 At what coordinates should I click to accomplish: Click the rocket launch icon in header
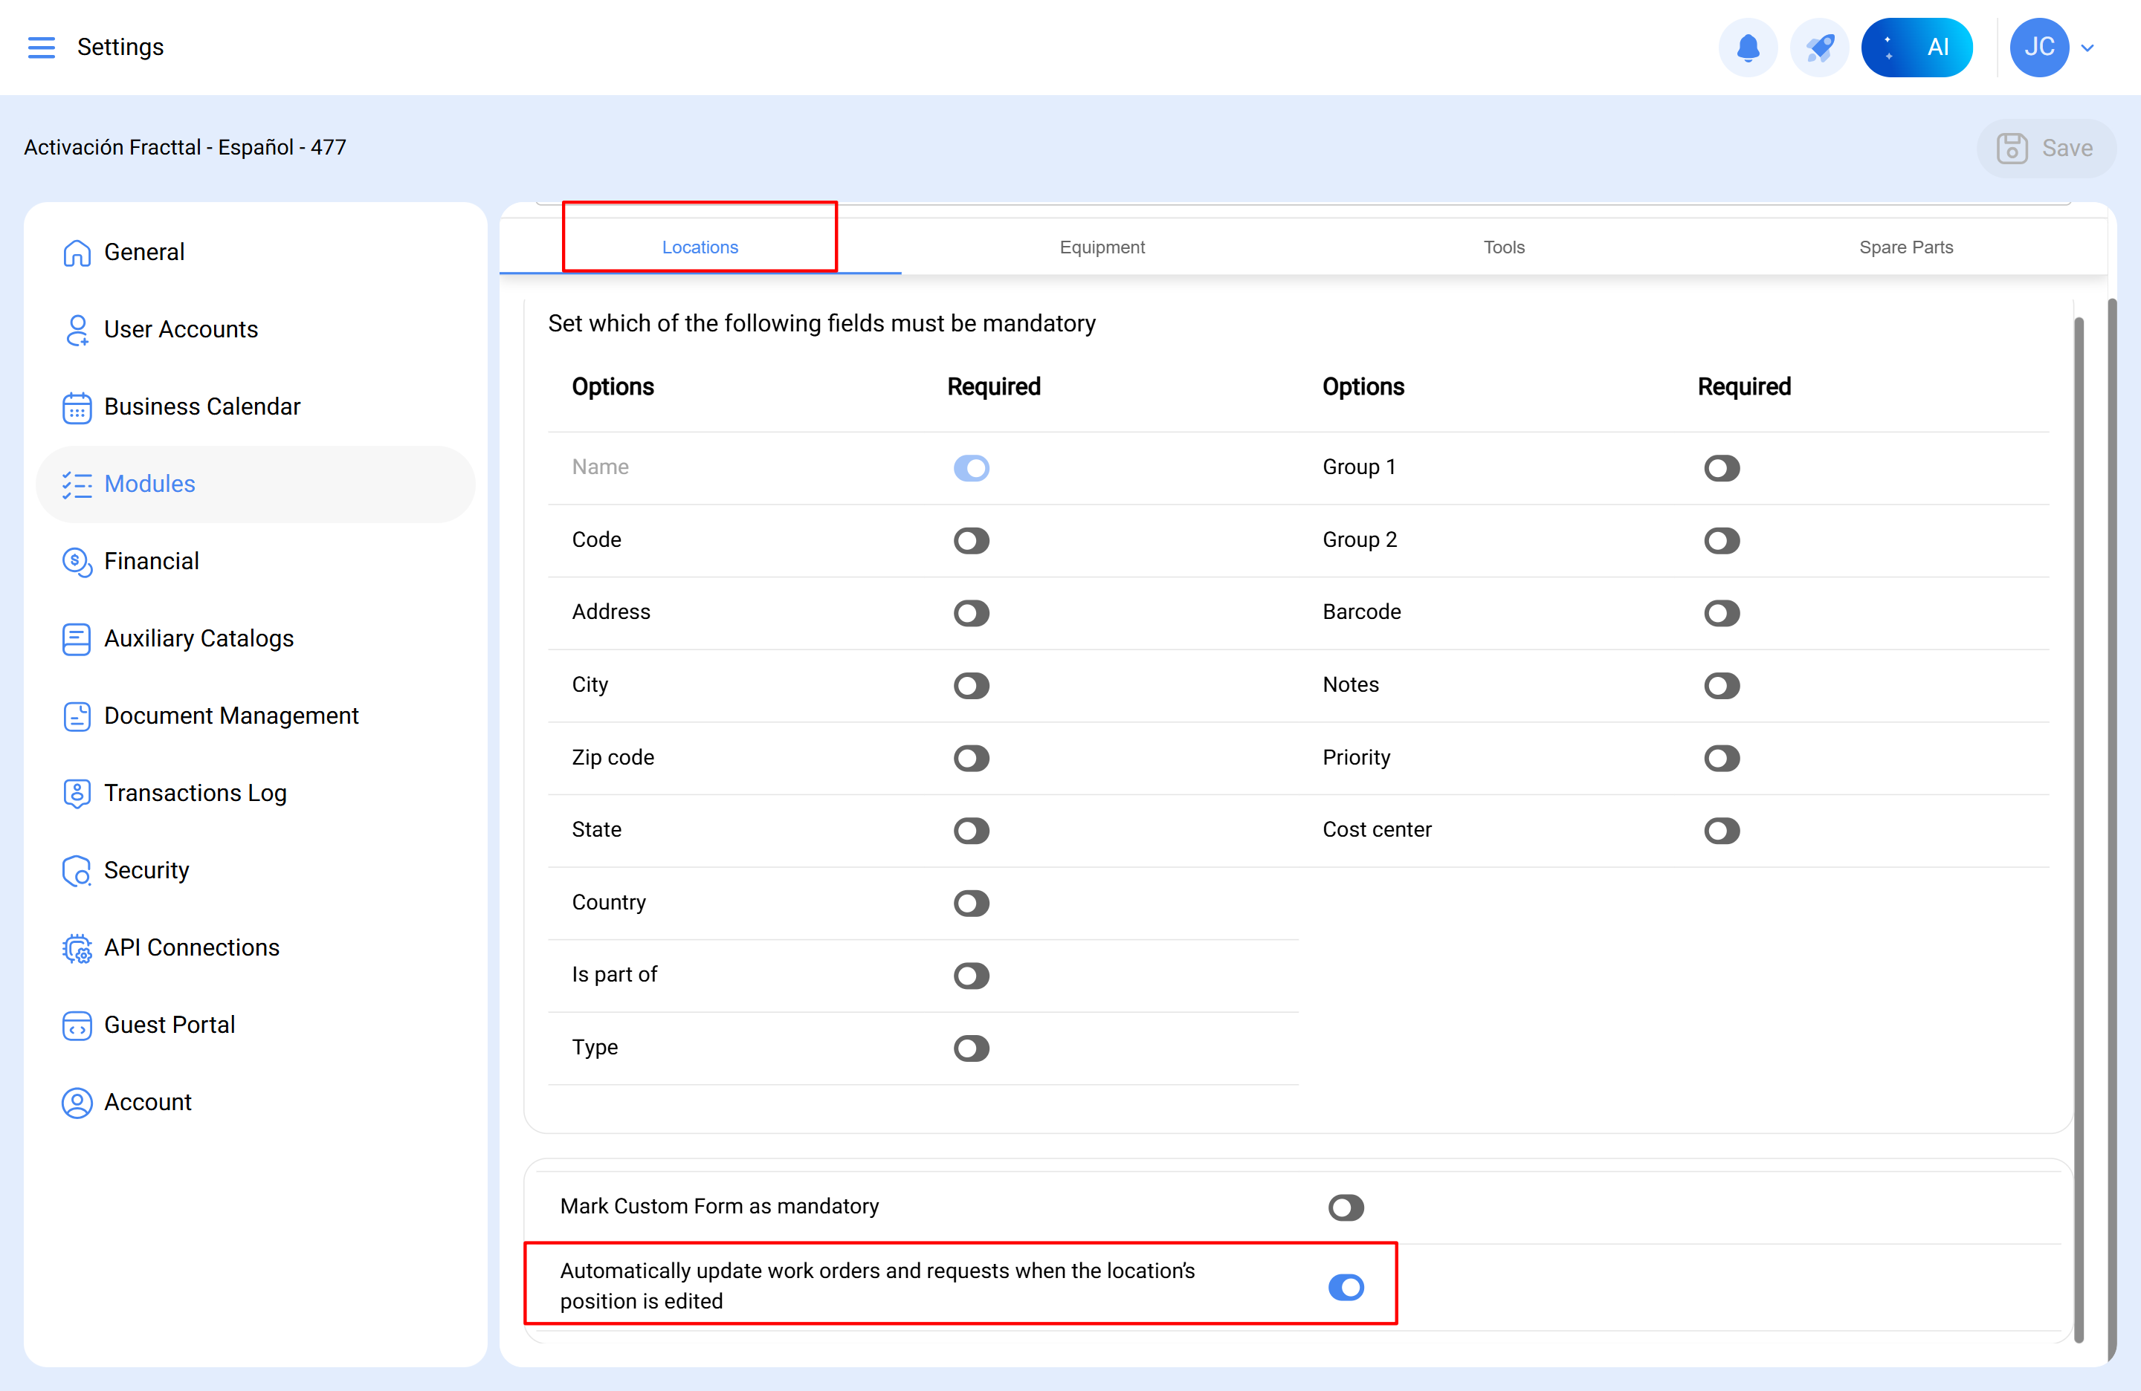click(1819, 47)
